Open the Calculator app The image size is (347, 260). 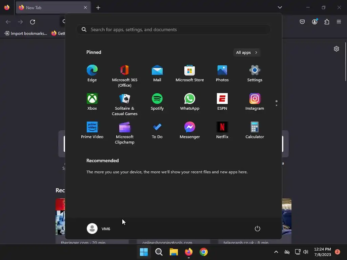coord(255,130)
